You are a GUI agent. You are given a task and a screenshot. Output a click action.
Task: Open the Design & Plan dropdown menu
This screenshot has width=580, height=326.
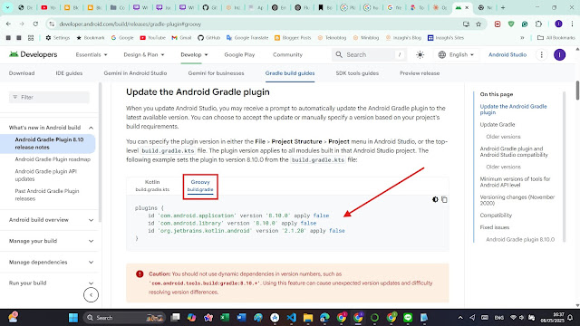point(144,54)
